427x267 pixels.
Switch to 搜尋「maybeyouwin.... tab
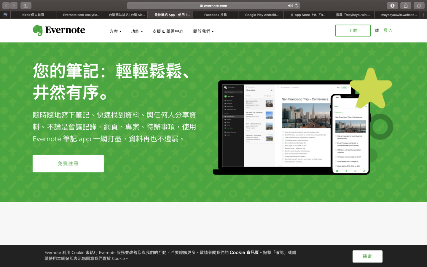[x=352, y=15]
